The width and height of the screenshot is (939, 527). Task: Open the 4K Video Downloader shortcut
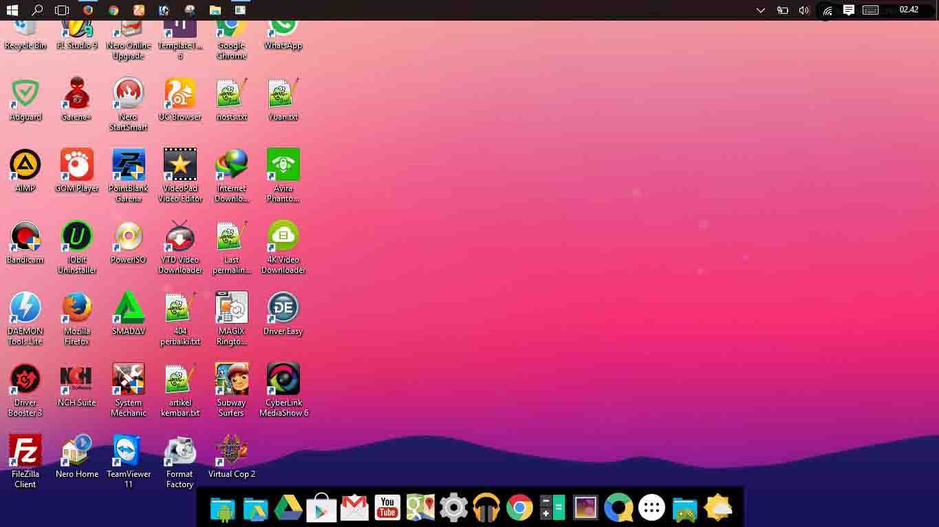click(x=283, y=247)
